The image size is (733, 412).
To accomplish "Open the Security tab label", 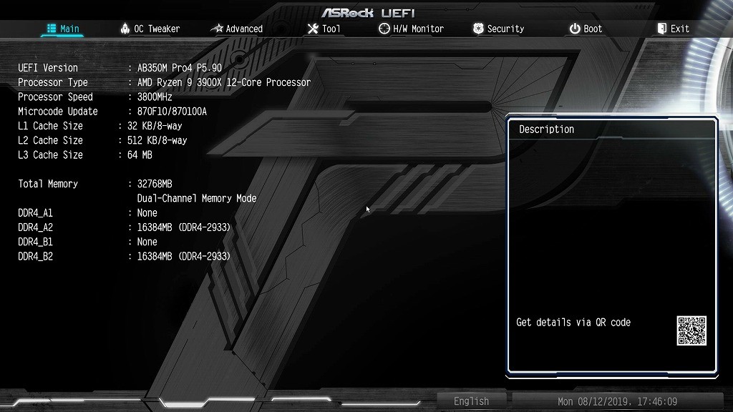I will (x=505, y=29).
